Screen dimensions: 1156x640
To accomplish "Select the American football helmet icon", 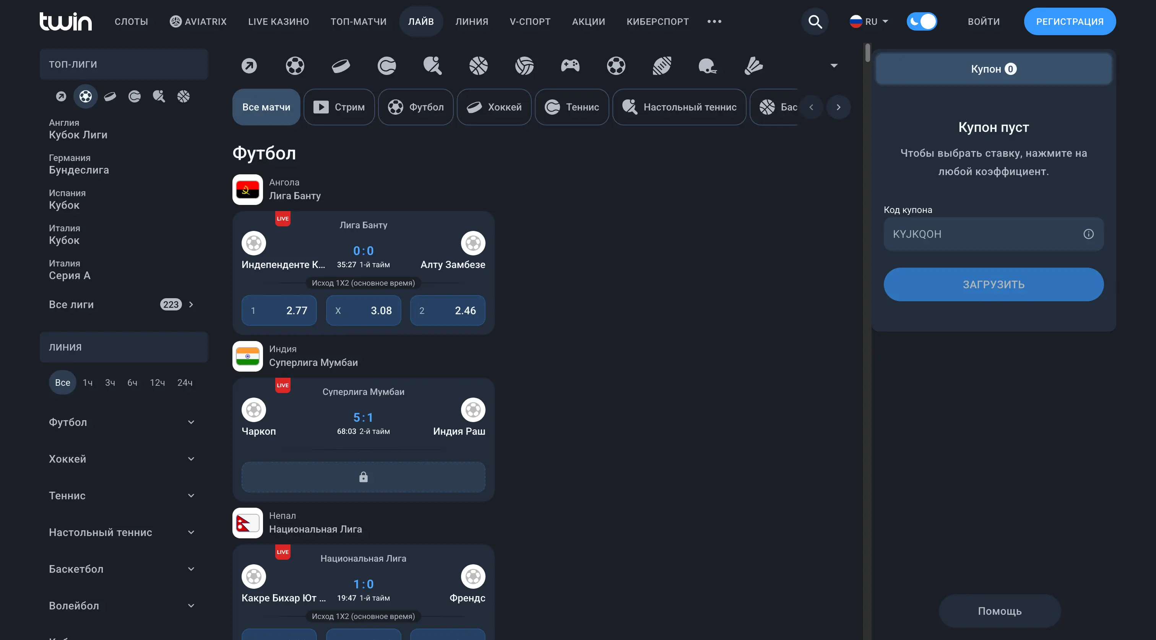I will pos(707,66).
